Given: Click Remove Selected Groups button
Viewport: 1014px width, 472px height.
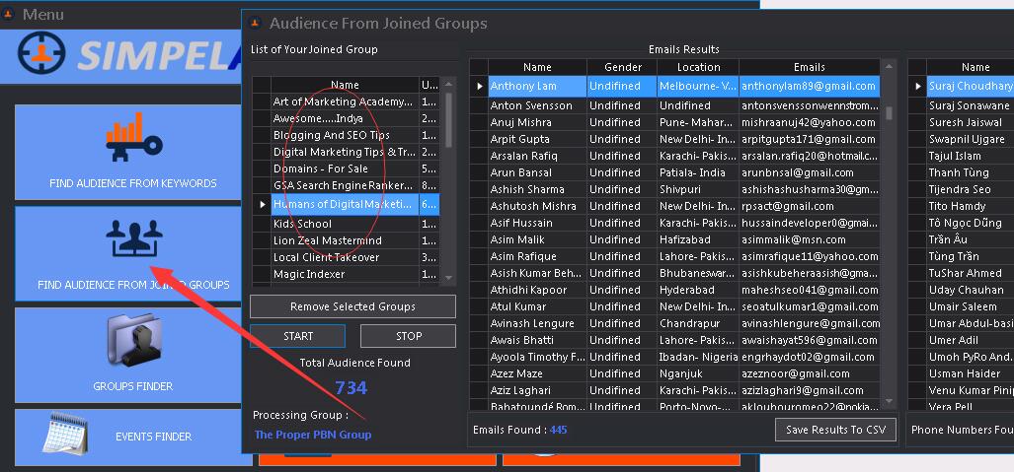Looking at the screenshot, I should coord(352,306).
